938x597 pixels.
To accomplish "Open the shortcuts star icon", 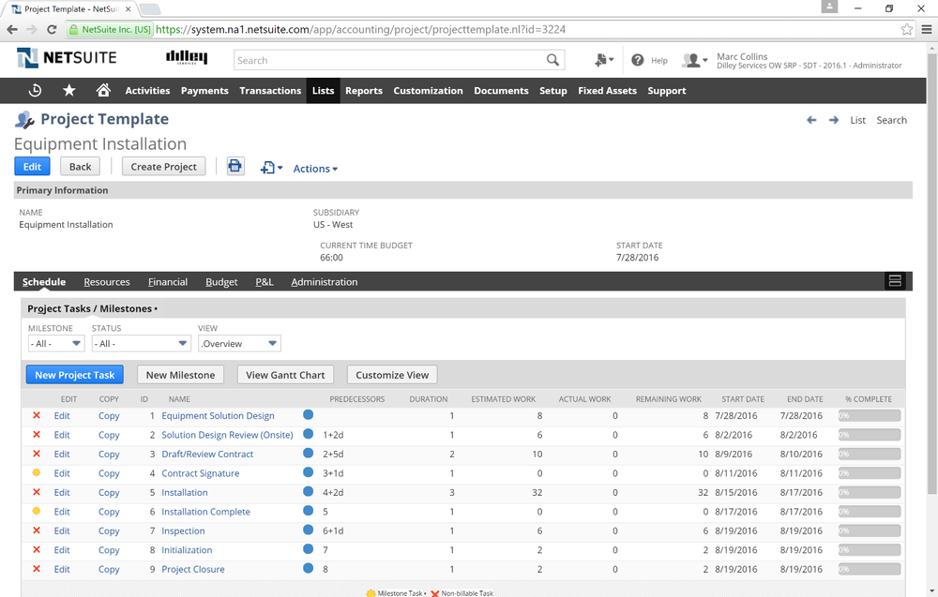I will tap(68, 90).
